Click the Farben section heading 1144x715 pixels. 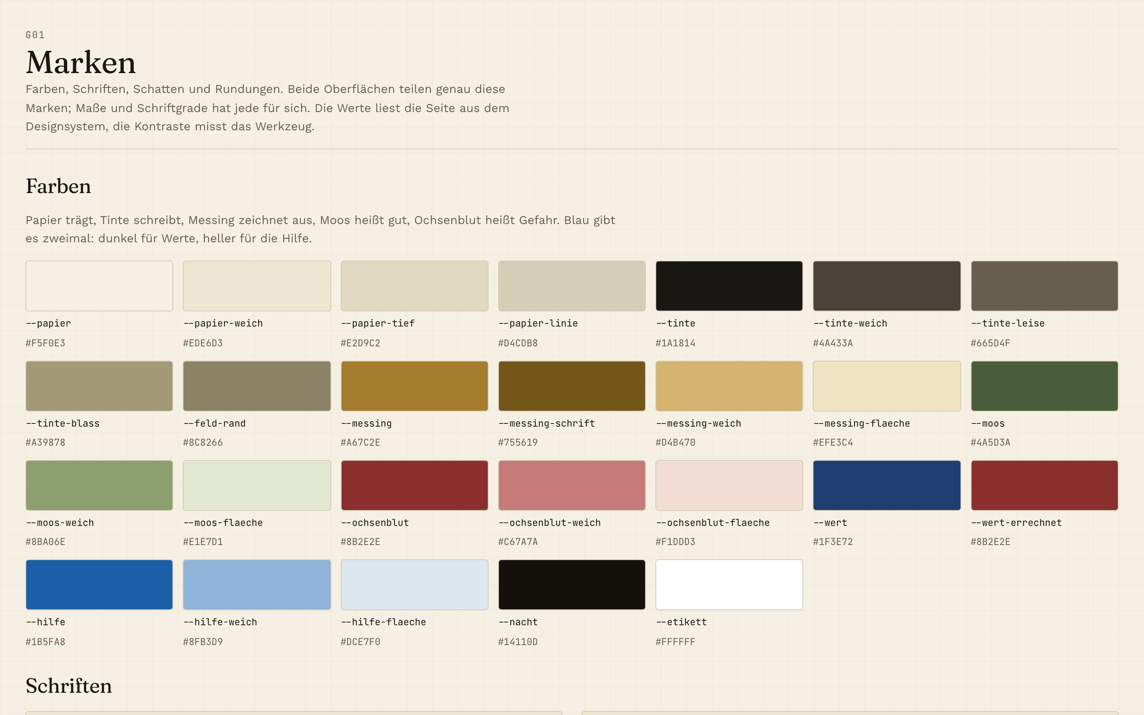58,186
